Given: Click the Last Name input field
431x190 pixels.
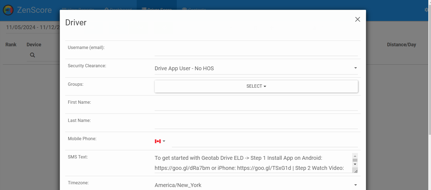Looking at the screenshot, I should tap(256, 123).
